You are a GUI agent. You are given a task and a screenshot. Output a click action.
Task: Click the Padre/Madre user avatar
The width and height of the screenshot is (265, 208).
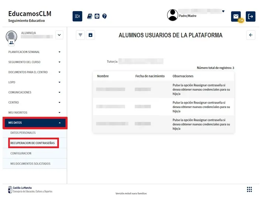tap(173, 15)
